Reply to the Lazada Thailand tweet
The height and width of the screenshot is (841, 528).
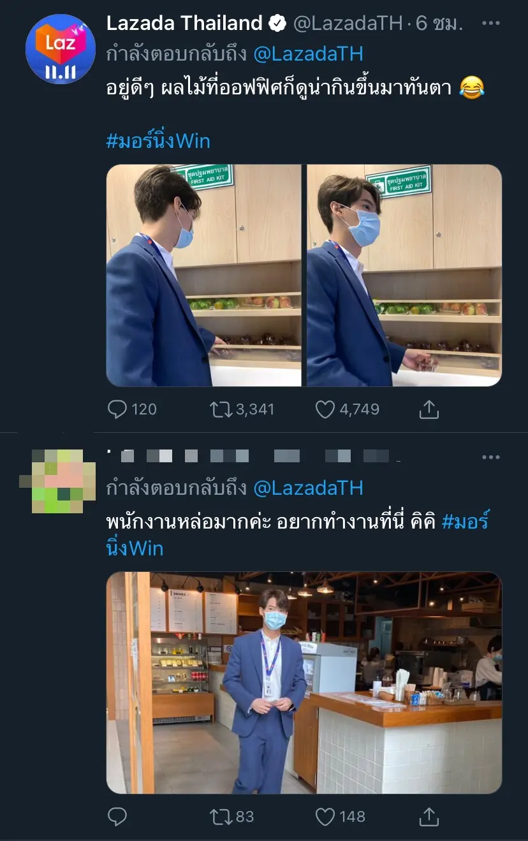click(x=117, y=409)
